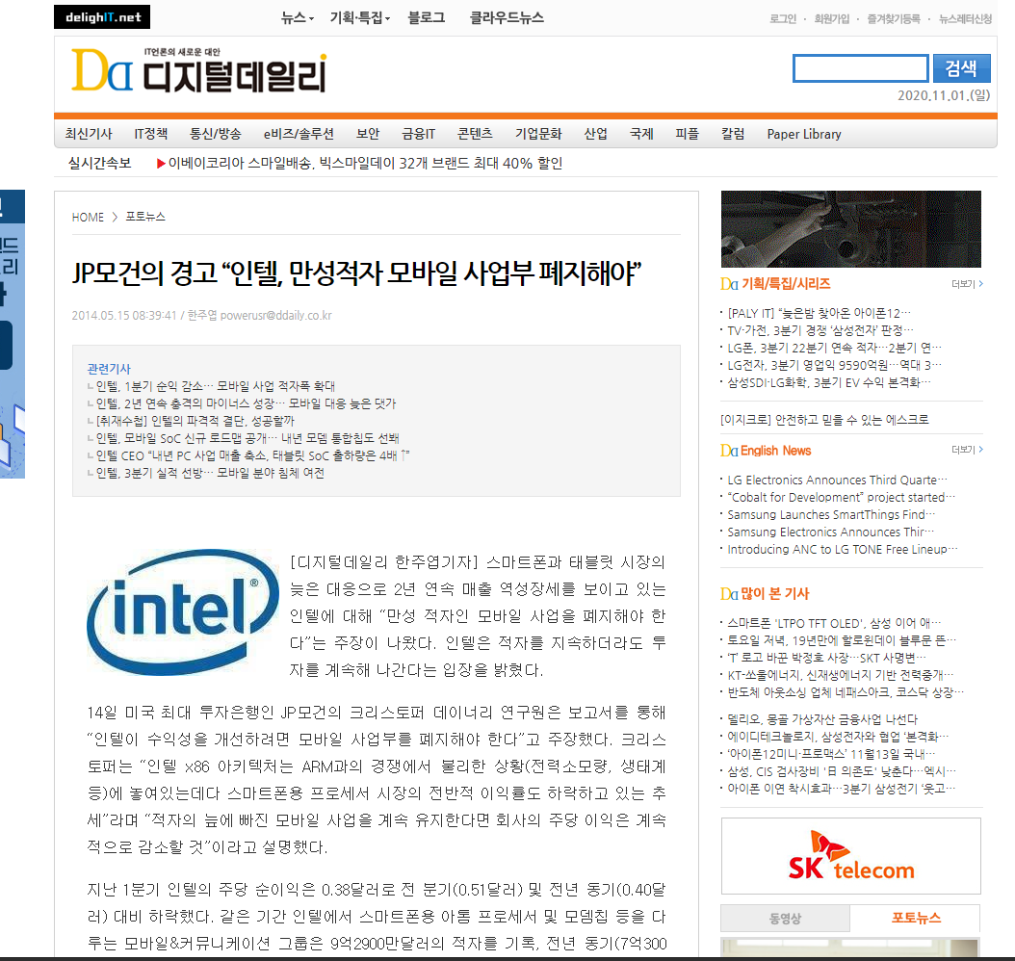Go to 콘텐츠 section
The height and width of the screenshot is (961, 1015).
pos(475,134)
